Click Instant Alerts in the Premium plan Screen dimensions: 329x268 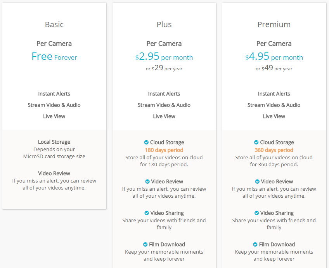(x=274, y=94)
